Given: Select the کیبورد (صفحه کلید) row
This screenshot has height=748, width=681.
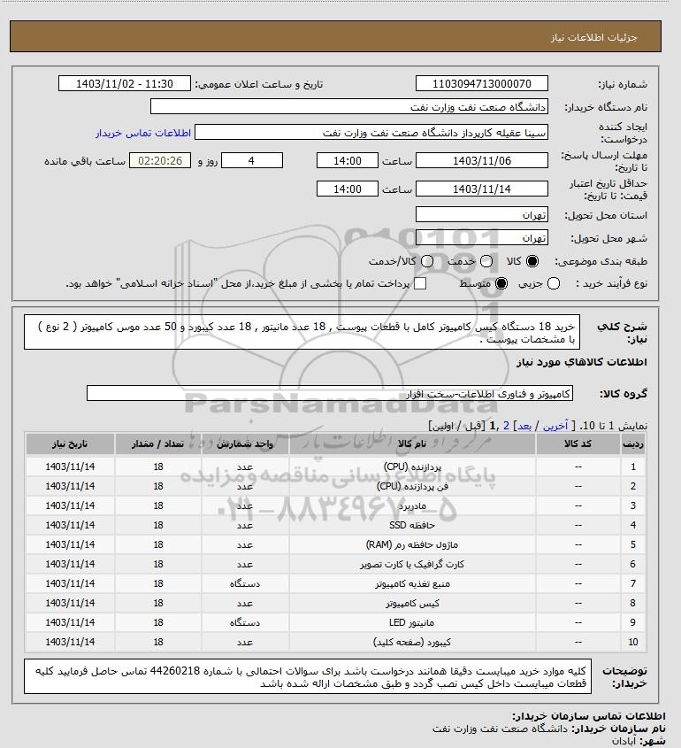Looking at the screenshot, I should (335, 642).
